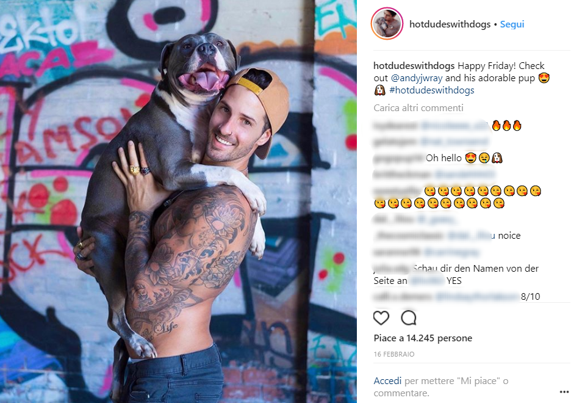Open the 16 FEBBRAIO post date
The height and width of the screenshot is (403, 571).
[394, 354]
